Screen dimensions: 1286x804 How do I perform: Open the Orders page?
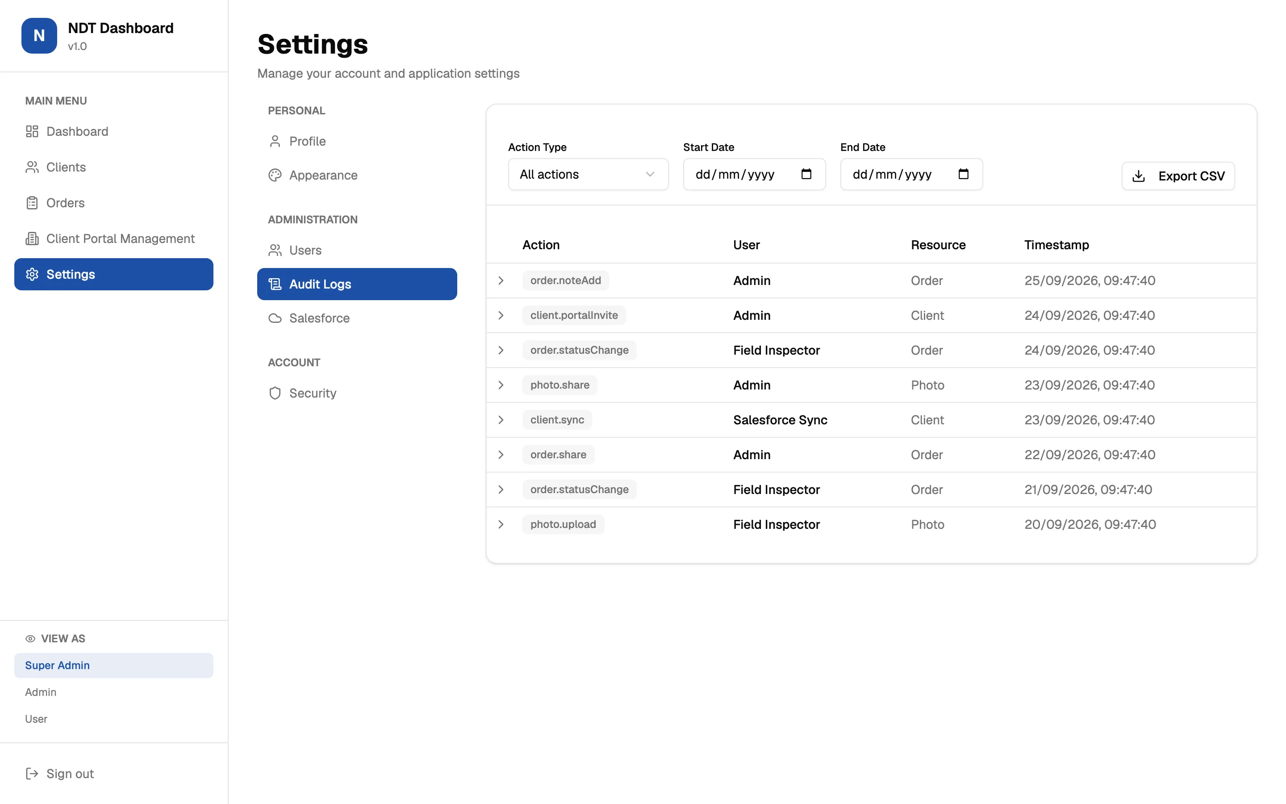(x=114, y=203)
